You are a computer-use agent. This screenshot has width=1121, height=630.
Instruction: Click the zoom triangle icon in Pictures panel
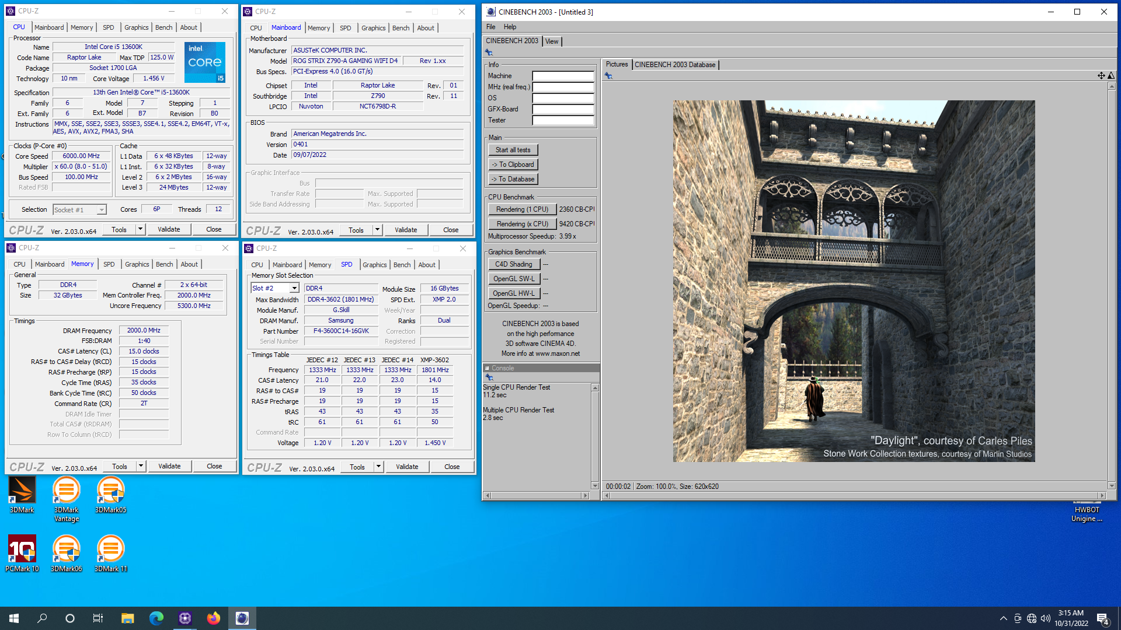[1110, 76]
